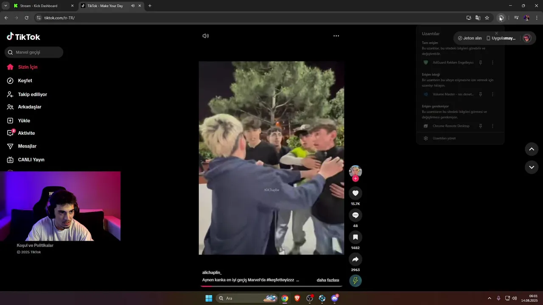
Task: Open Chrome profile avatar
Action: coord(526,18)
